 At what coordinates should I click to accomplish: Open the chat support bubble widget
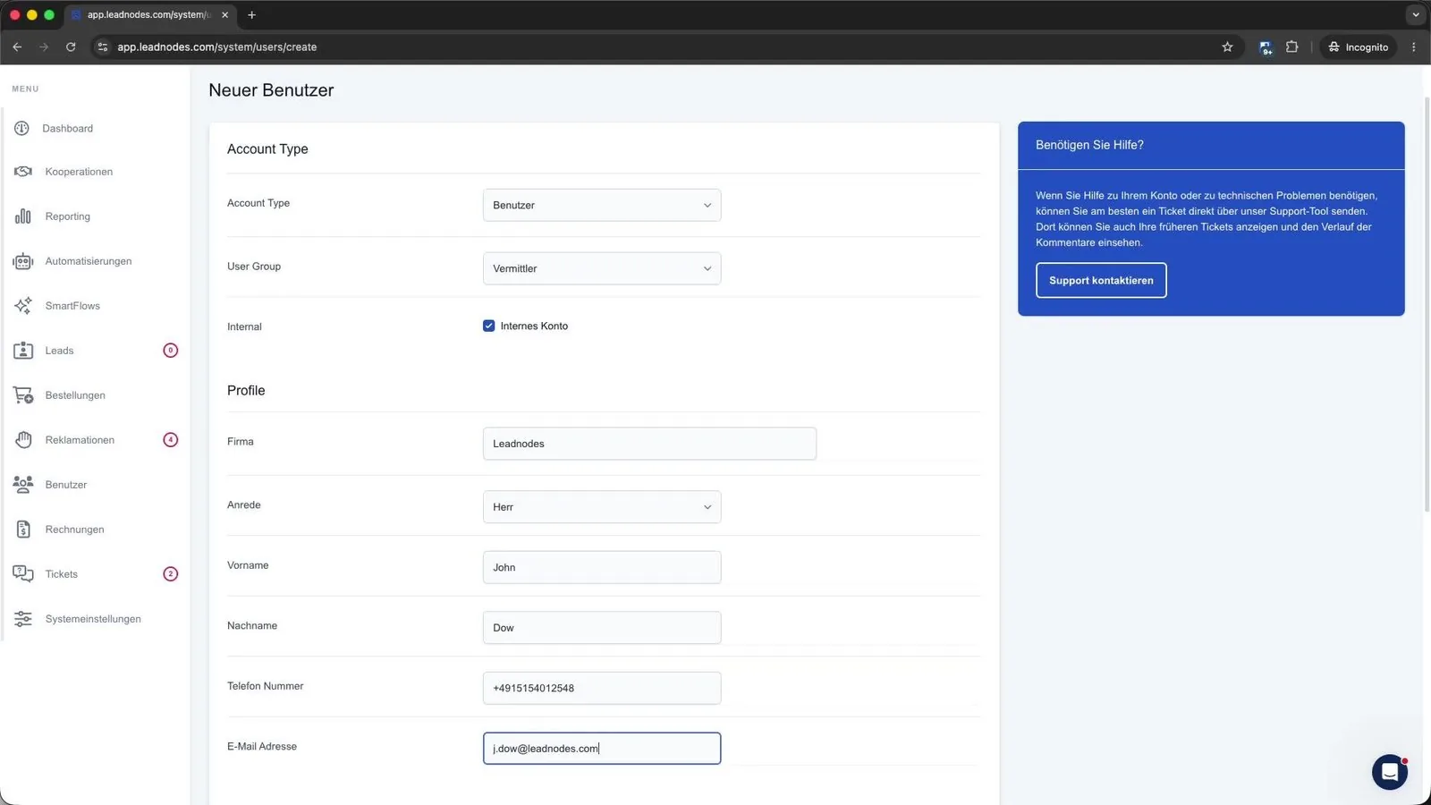1390,772
